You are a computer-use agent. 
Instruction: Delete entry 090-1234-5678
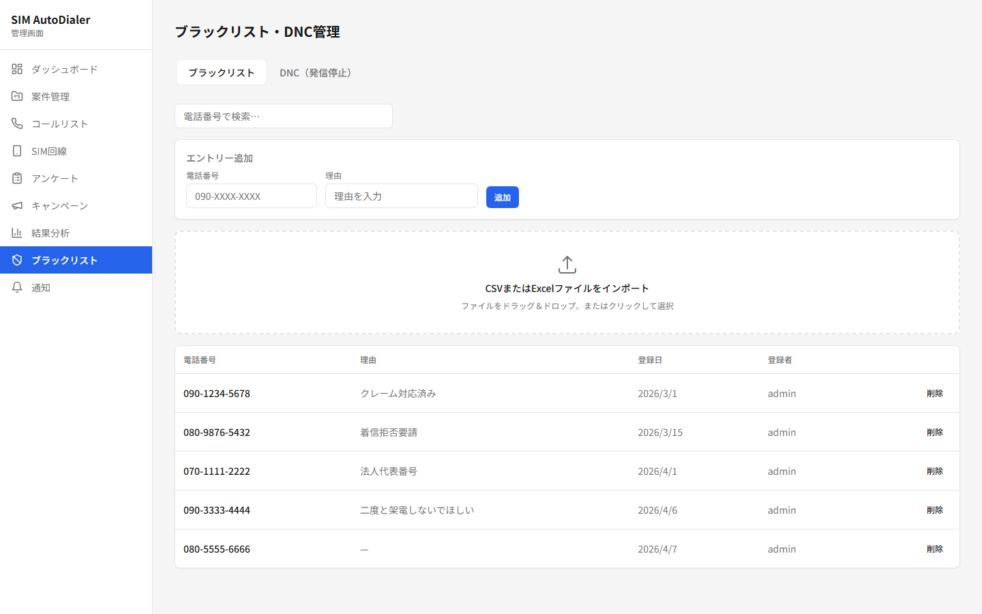(x=935, y=393)
